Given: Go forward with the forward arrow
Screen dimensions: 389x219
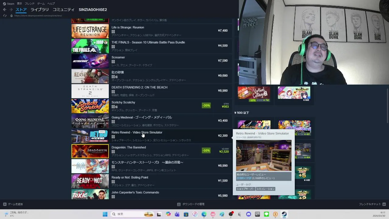Looking at the screenshot, I should point(11,10).
